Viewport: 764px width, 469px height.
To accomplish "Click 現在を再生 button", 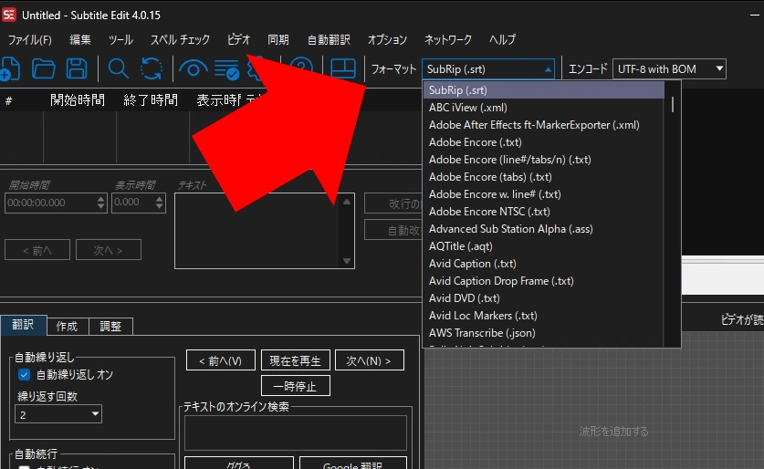I will coord(295,360).
